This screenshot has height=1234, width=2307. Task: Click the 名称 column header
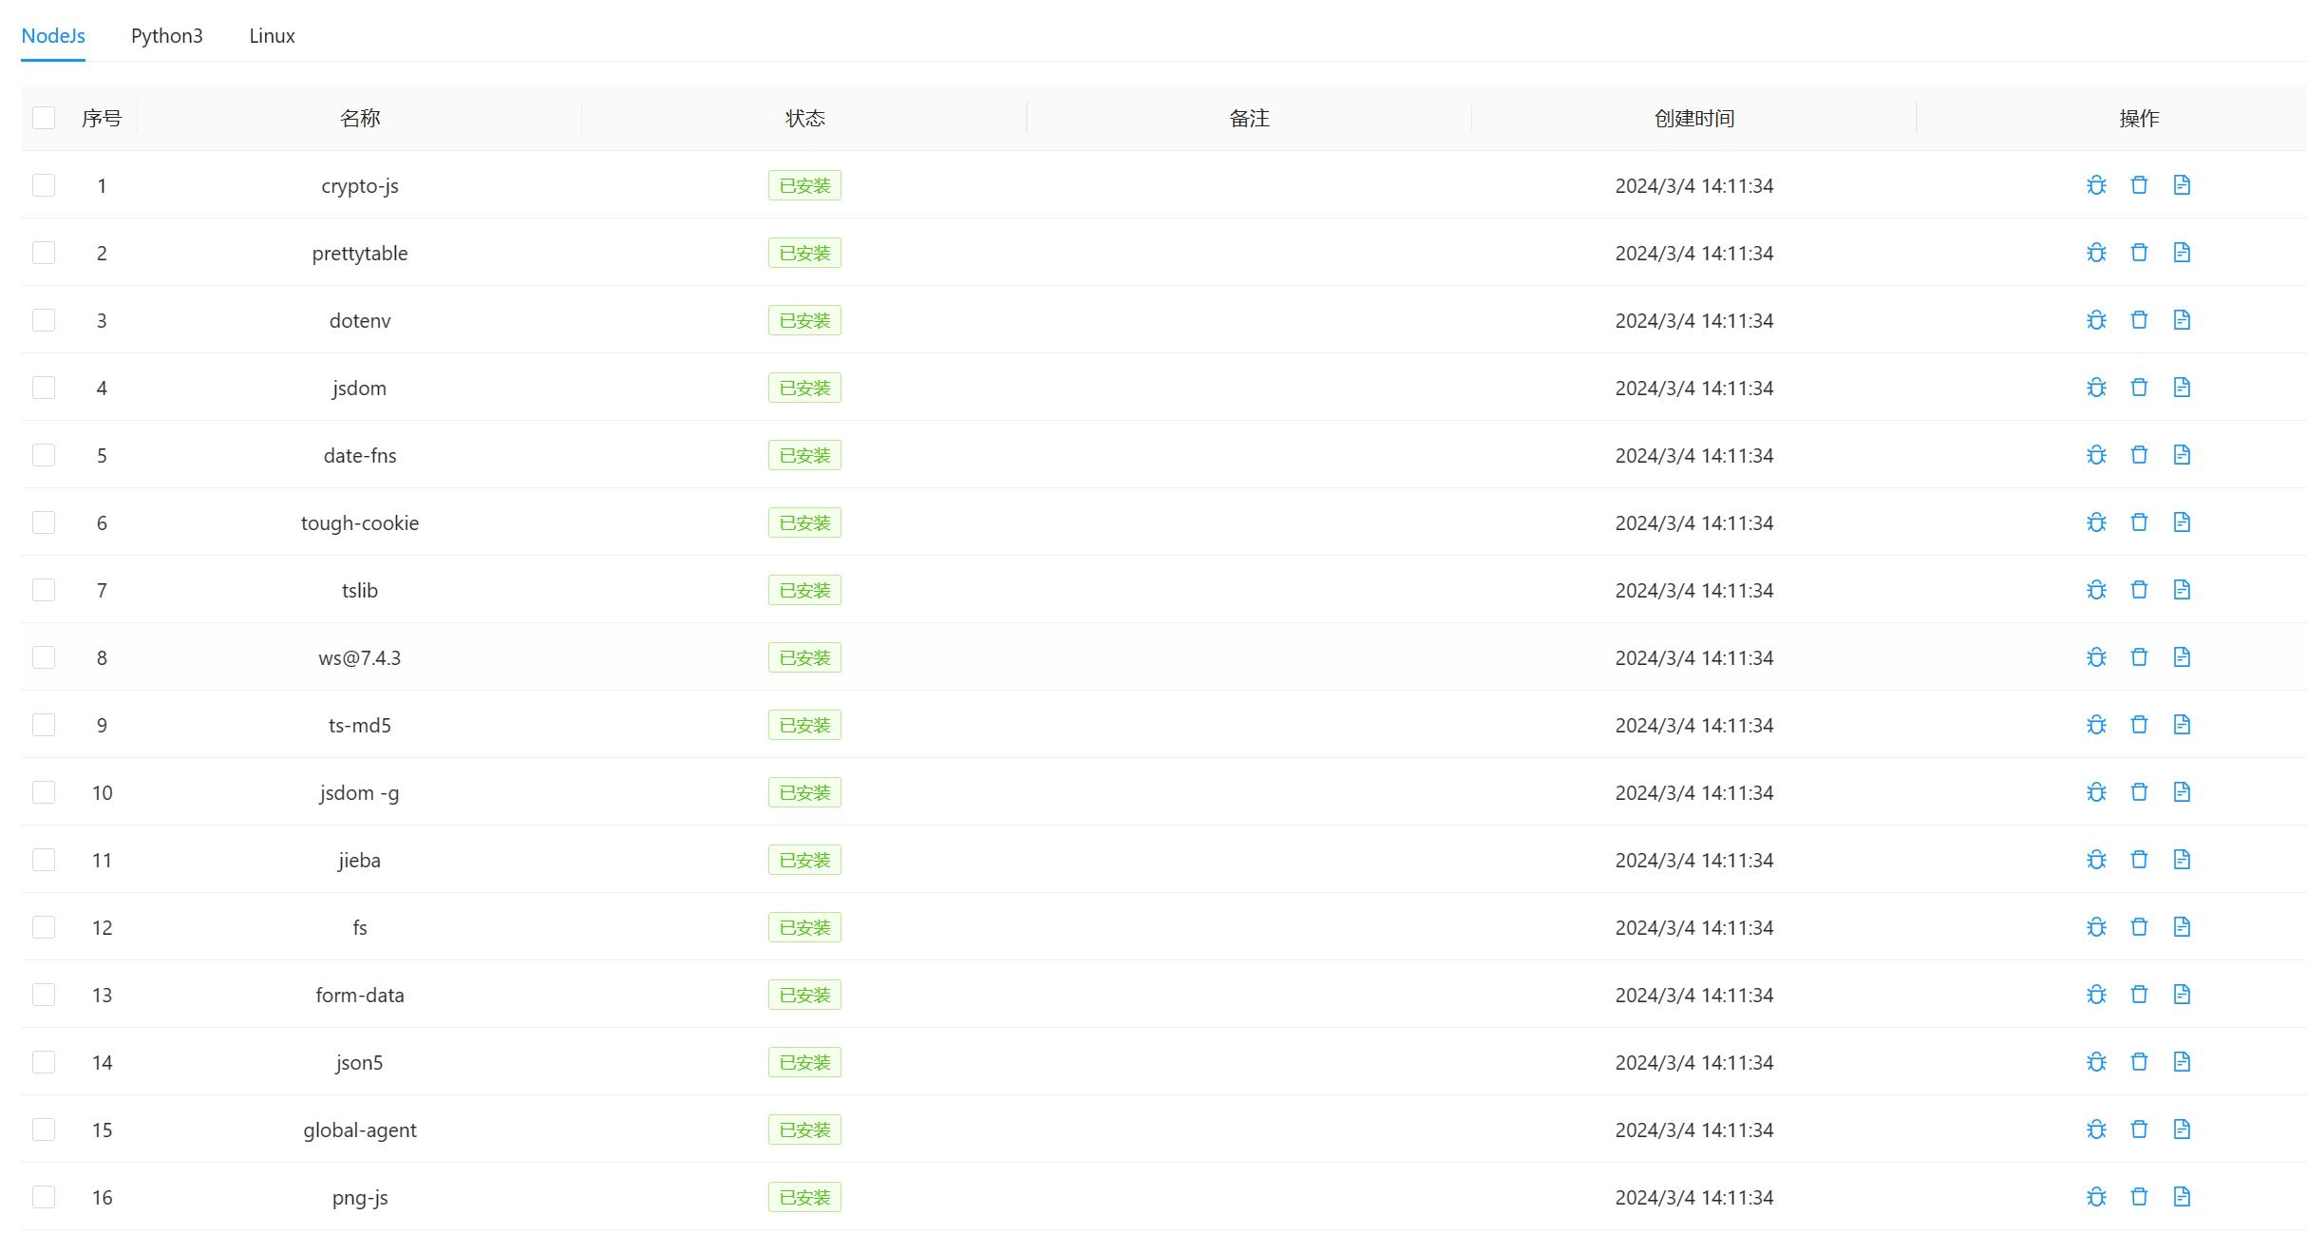[x=360, y=118]
